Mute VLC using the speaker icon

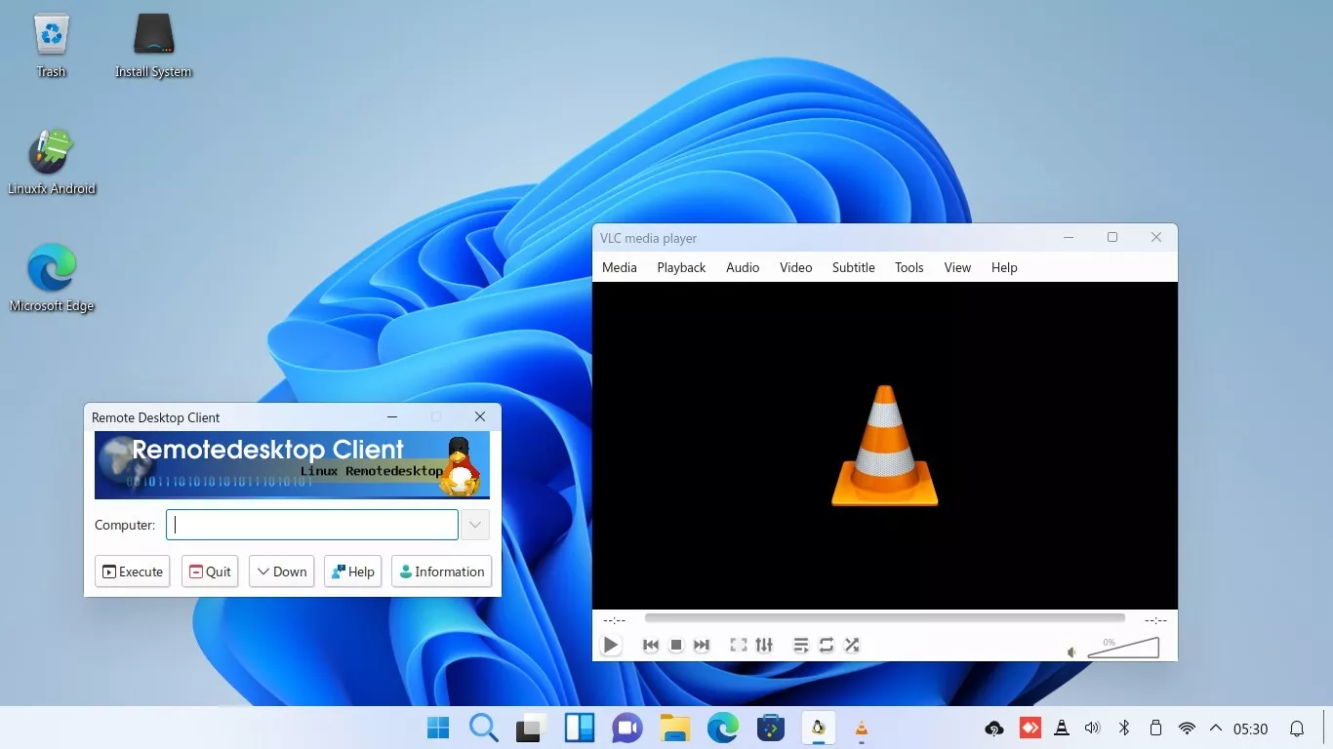pyautogui.click(x=1071, y=651)
